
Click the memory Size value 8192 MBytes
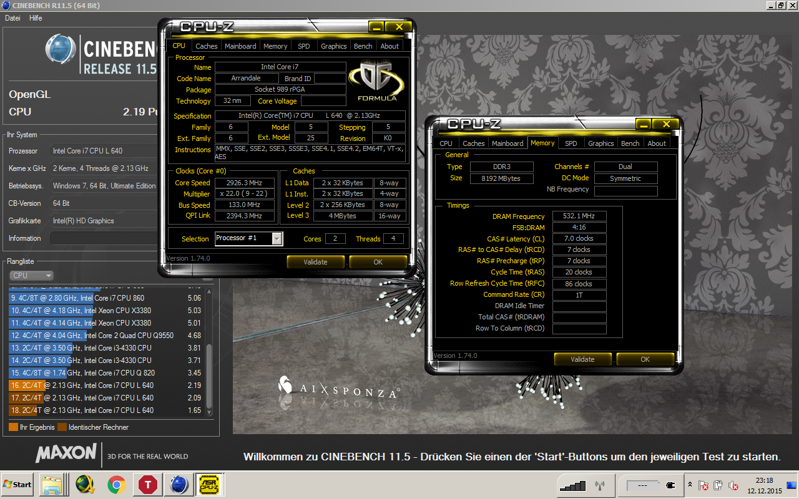click(x=501, y=178)
